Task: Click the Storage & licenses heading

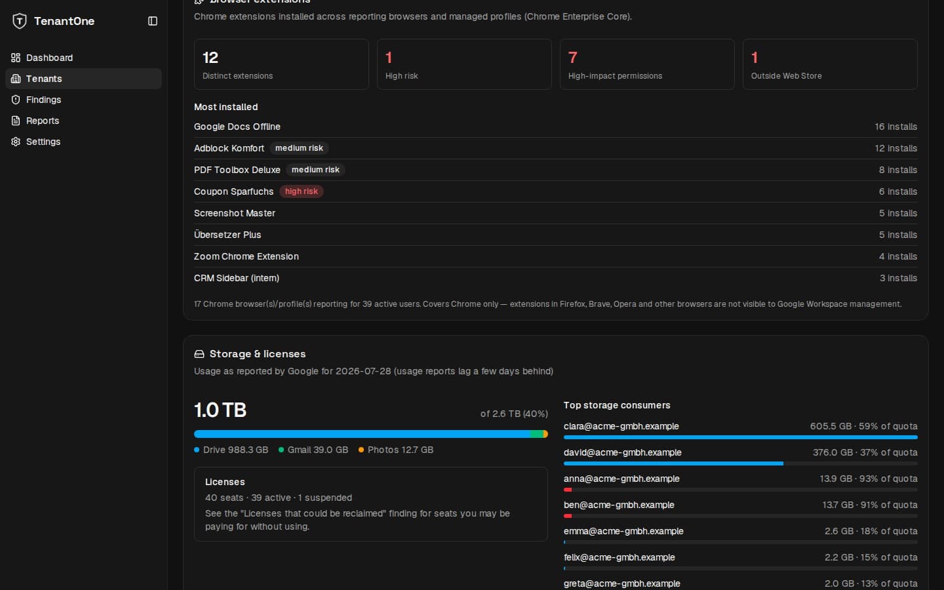Action: pos(258,354)
